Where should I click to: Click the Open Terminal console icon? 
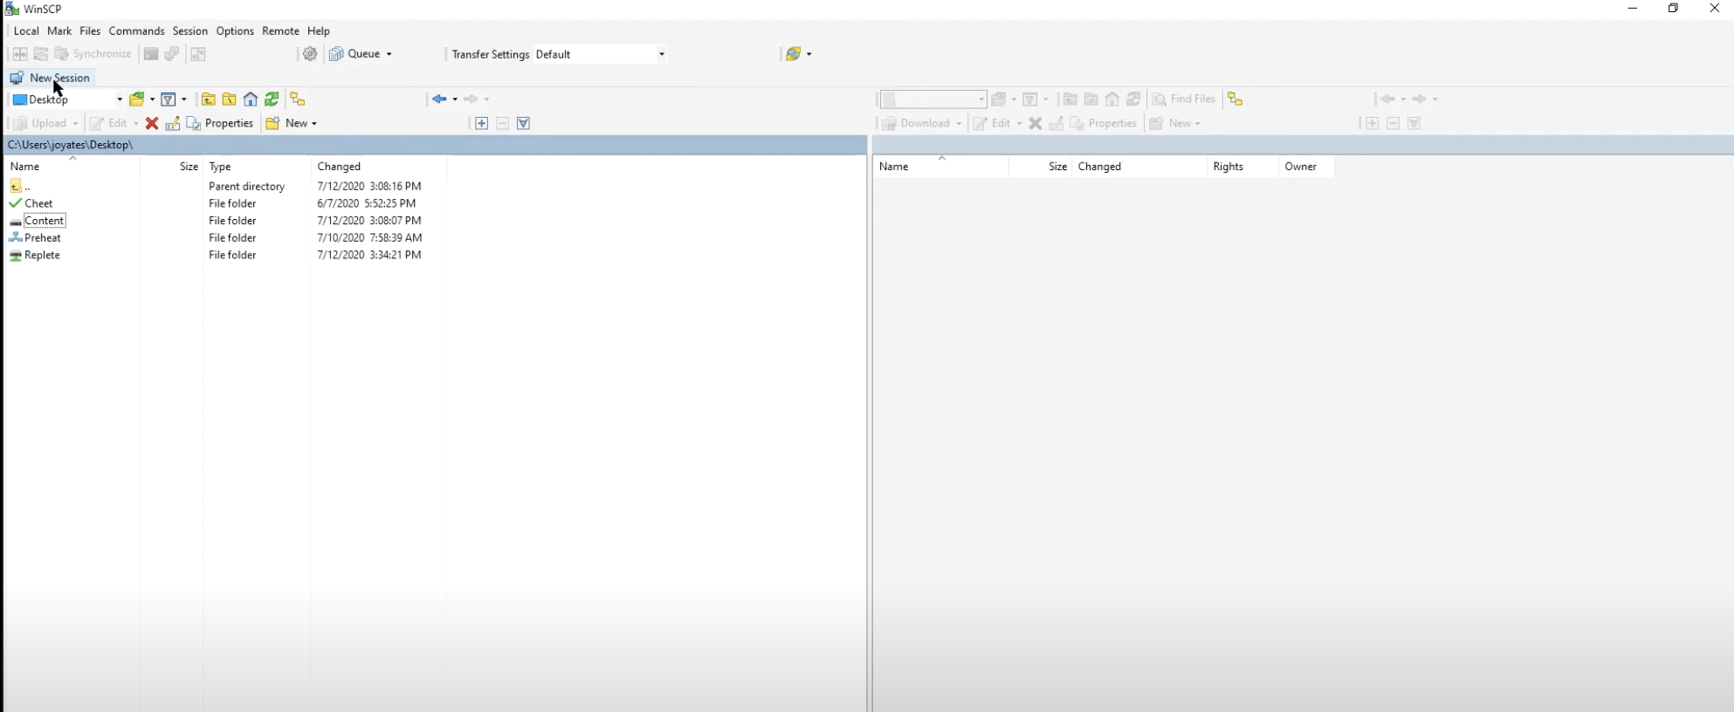click(x=151, y=54)
